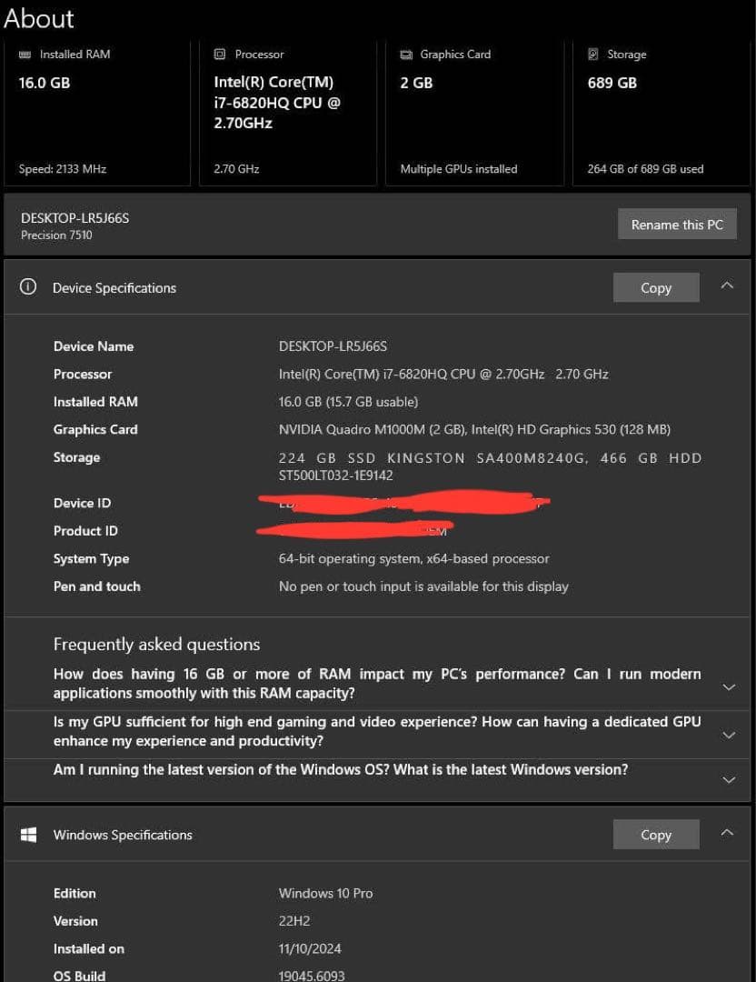Expand the FAQ about 16 GB RAM performance
756x982 pixels.
click(729, 686)
